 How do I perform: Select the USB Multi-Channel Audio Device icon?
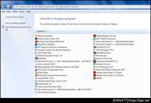36,75
